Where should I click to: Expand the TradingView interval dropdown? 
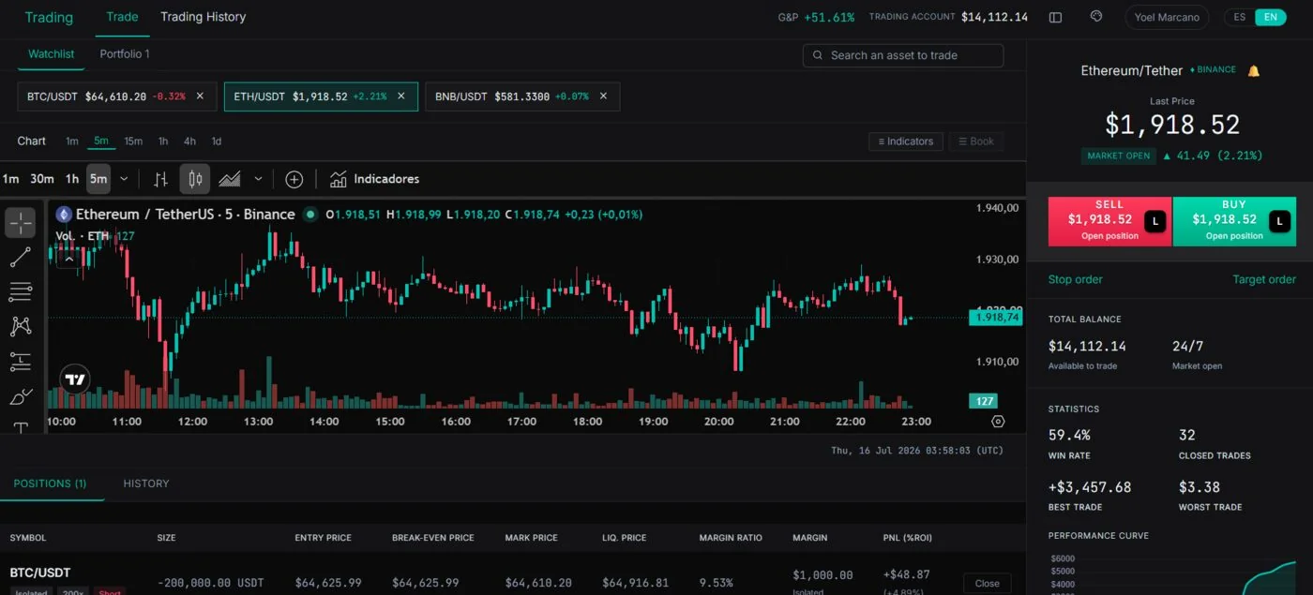(x=124, y=179)
